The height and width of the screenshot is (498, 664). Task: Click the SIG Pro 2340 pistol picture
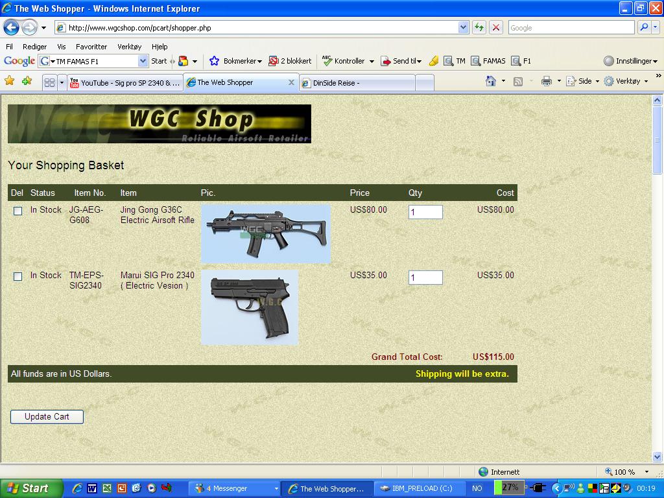250,307
